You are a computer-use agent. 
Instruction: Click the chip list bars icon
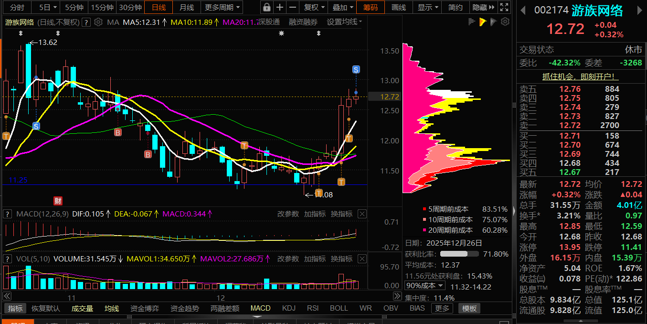click(x=472, y=22)
